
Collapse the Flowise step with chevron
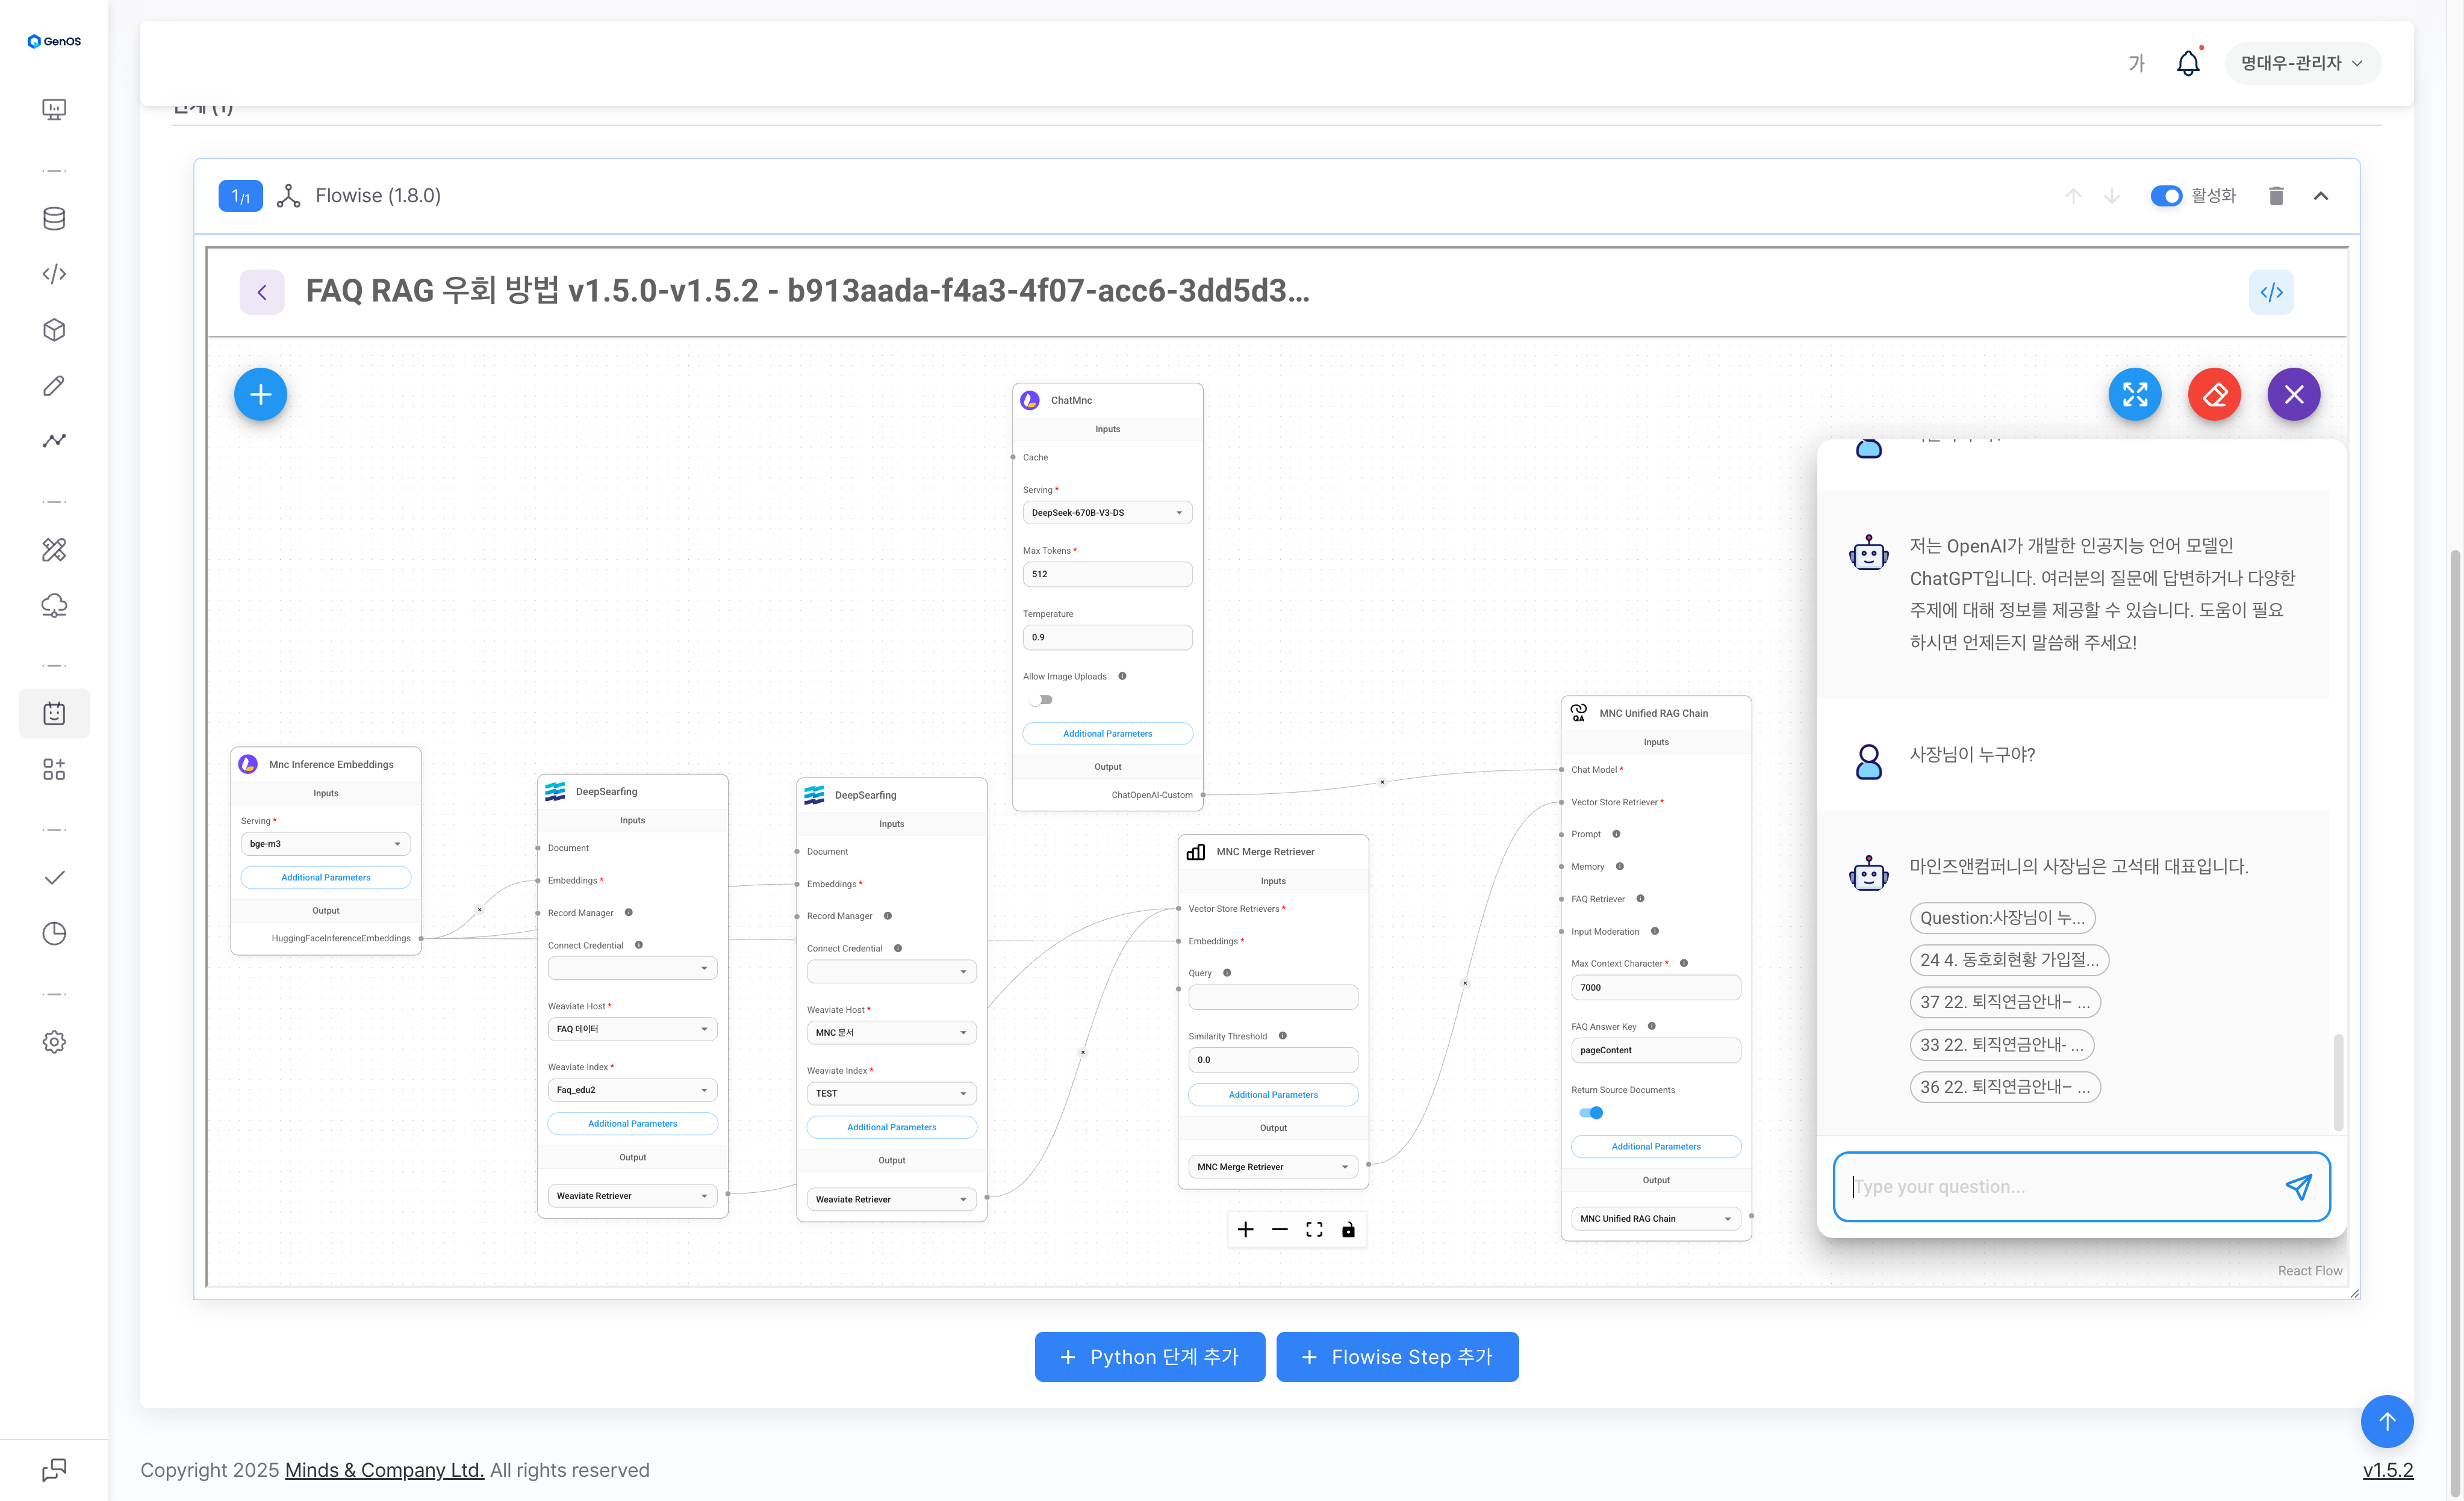2321,196
